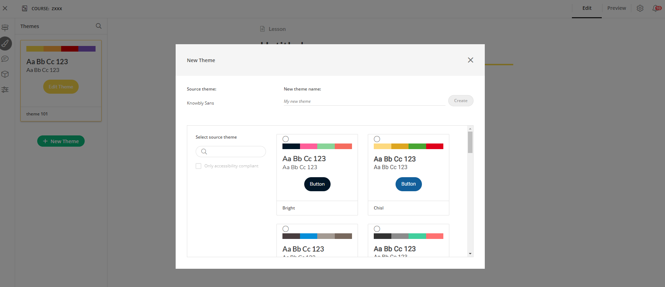
Task: Enable Only accessibility compliant checkbox
Action: (198, 166)
